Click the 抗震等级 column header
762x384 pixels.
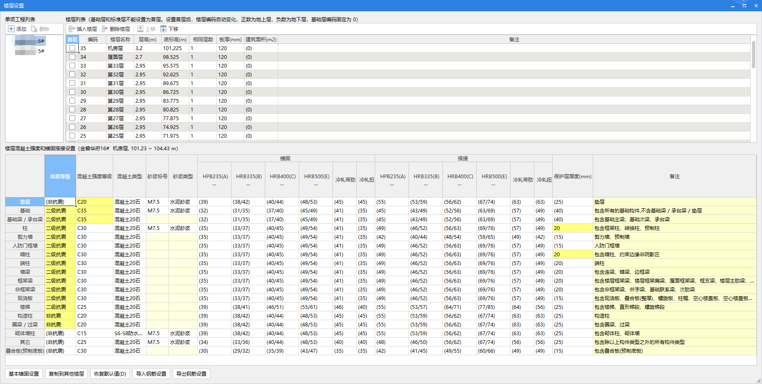tap(60, 176)
